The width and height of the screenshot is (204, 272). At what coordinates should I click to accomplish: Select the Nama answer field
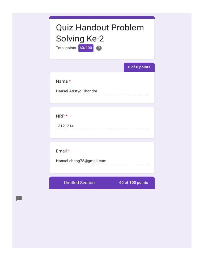pyautogui.click(x=102, y=91)
